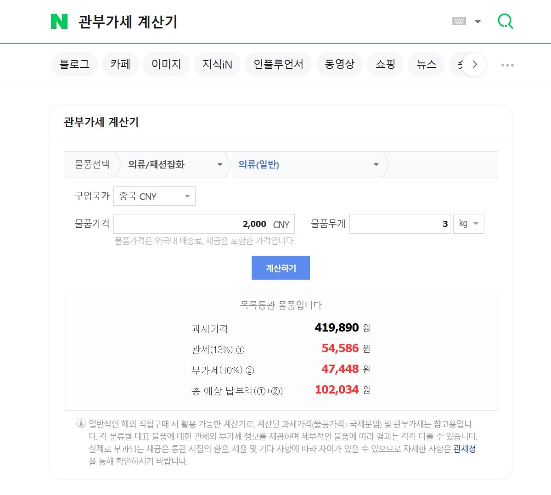Switch to the 동영상 tab
The width and height of the screenshot is (551, 495).
(339, 64)
